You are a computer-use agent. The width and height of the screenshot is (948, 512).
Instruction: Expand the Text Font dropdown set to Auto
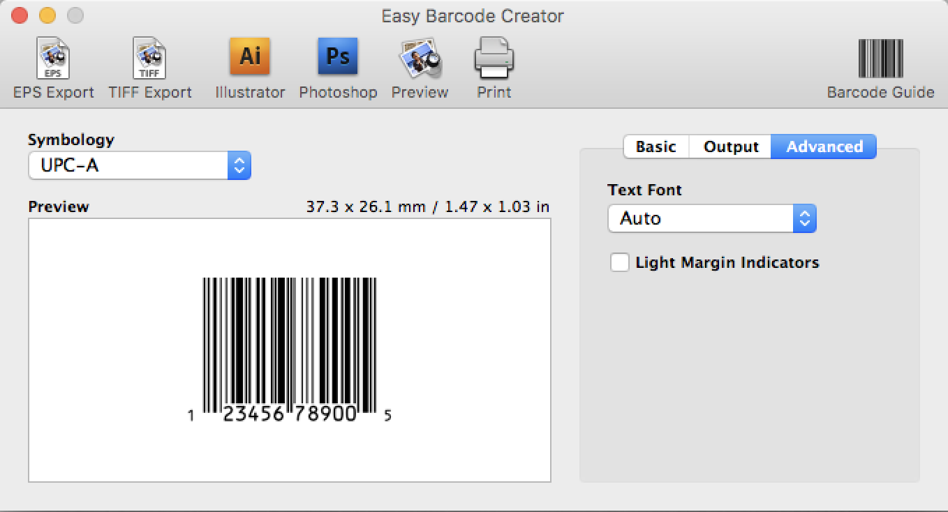[x=711, y=219]
